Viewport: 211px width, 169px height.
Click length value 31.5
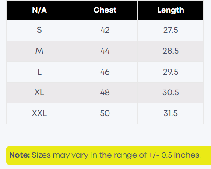tap(170, 114)
